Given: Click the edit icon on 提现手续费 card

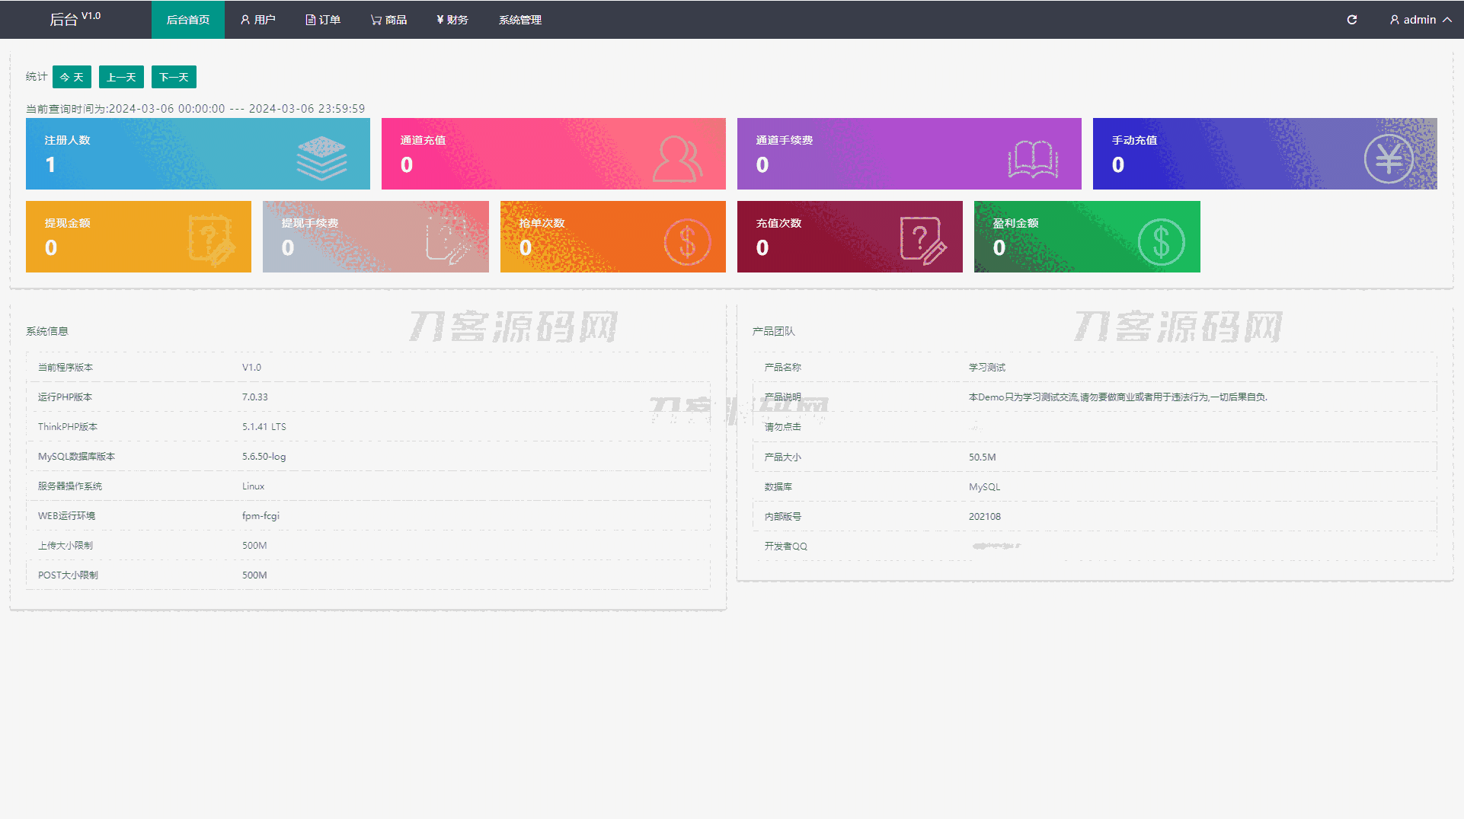Looking at the screenshot, I should [x=447, y=241].
